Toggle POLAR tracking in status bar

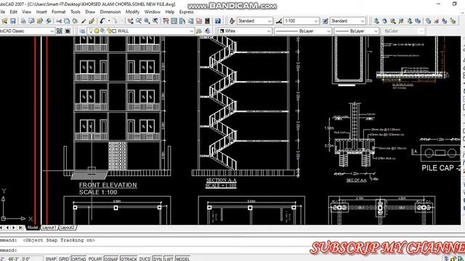click(95, 259)
